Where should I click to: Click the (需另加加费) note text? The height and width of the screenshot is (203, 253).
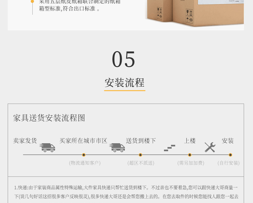pos(191,163)
